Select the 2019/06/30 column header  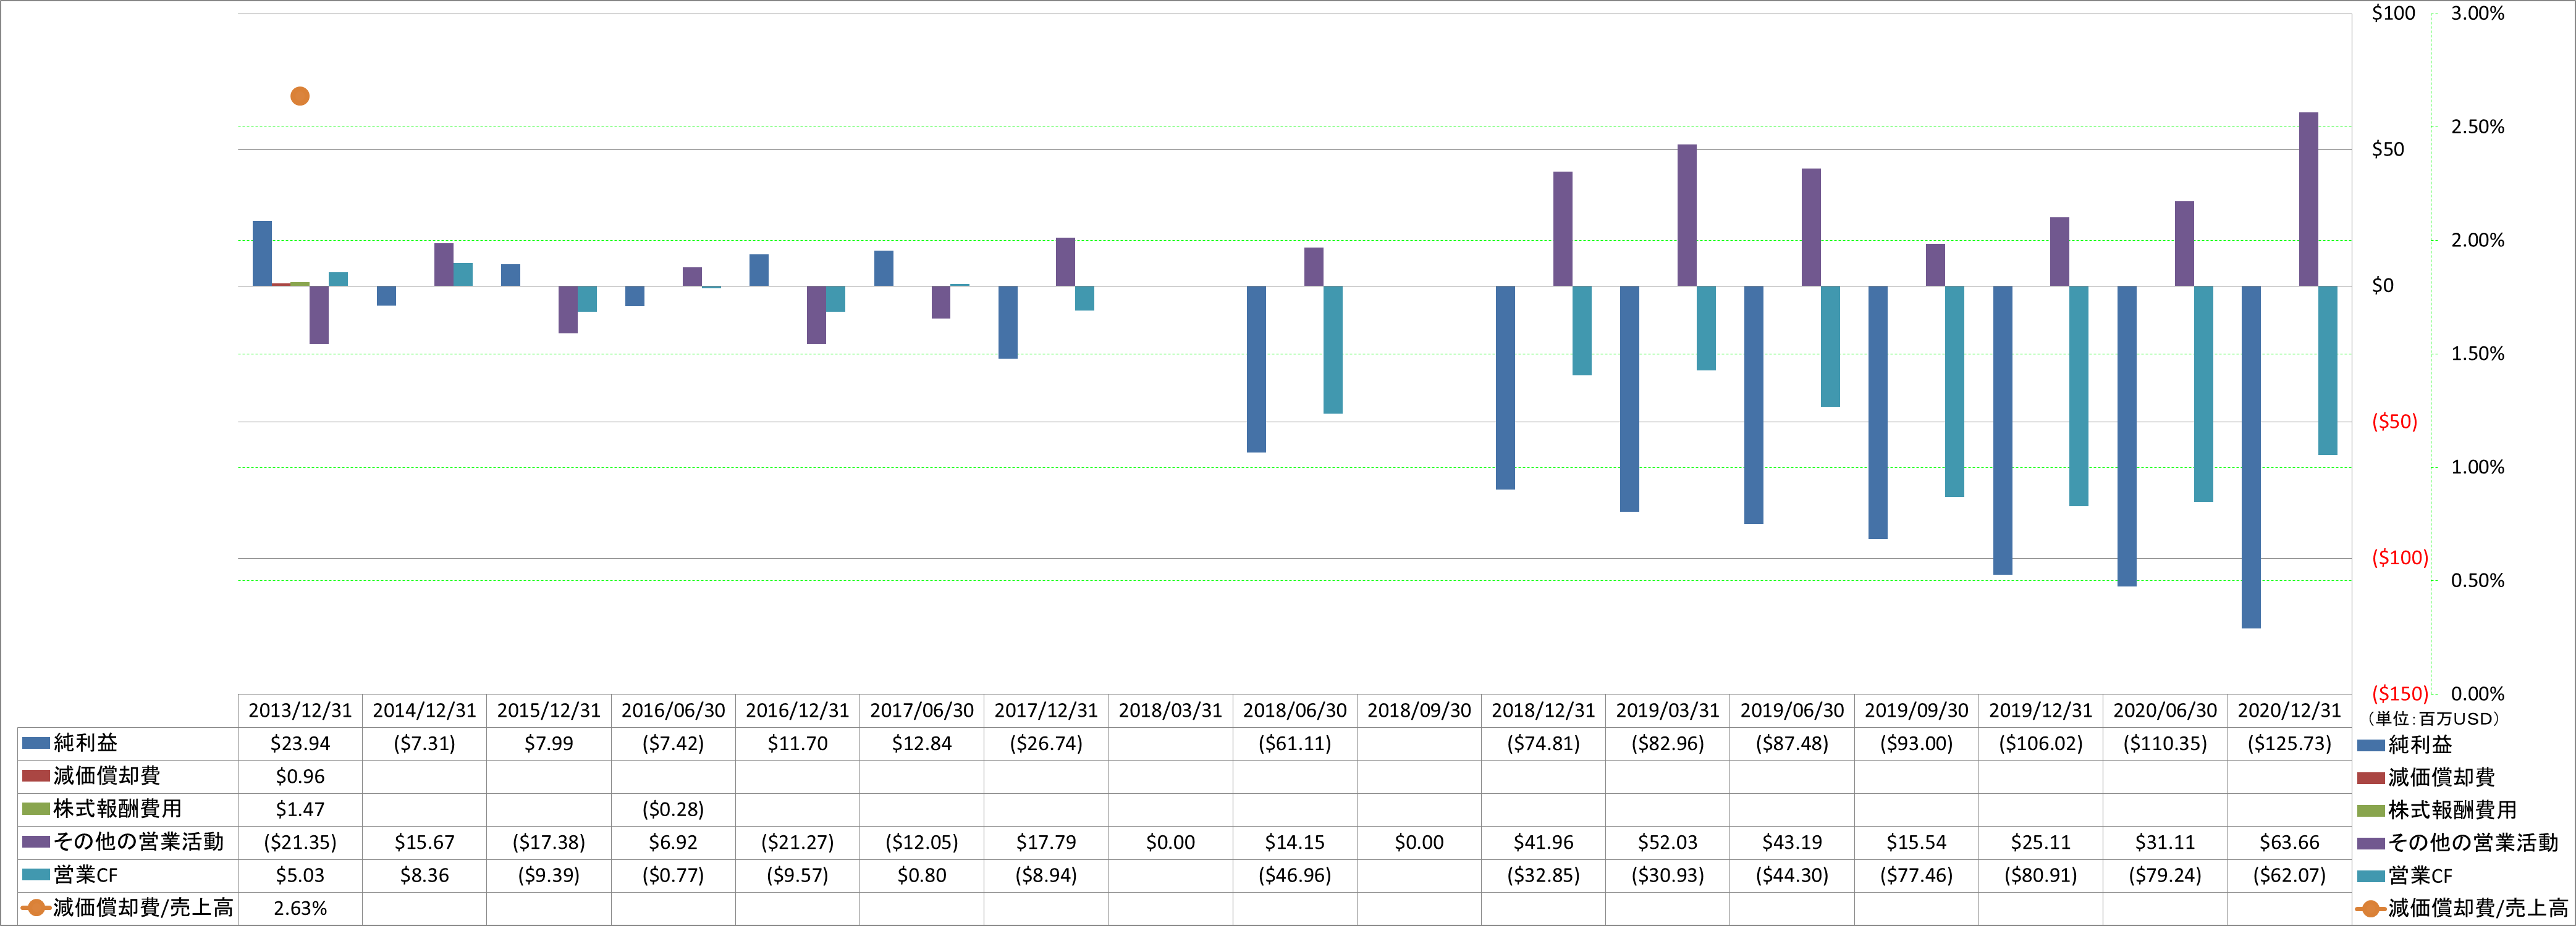point(1792,710)
